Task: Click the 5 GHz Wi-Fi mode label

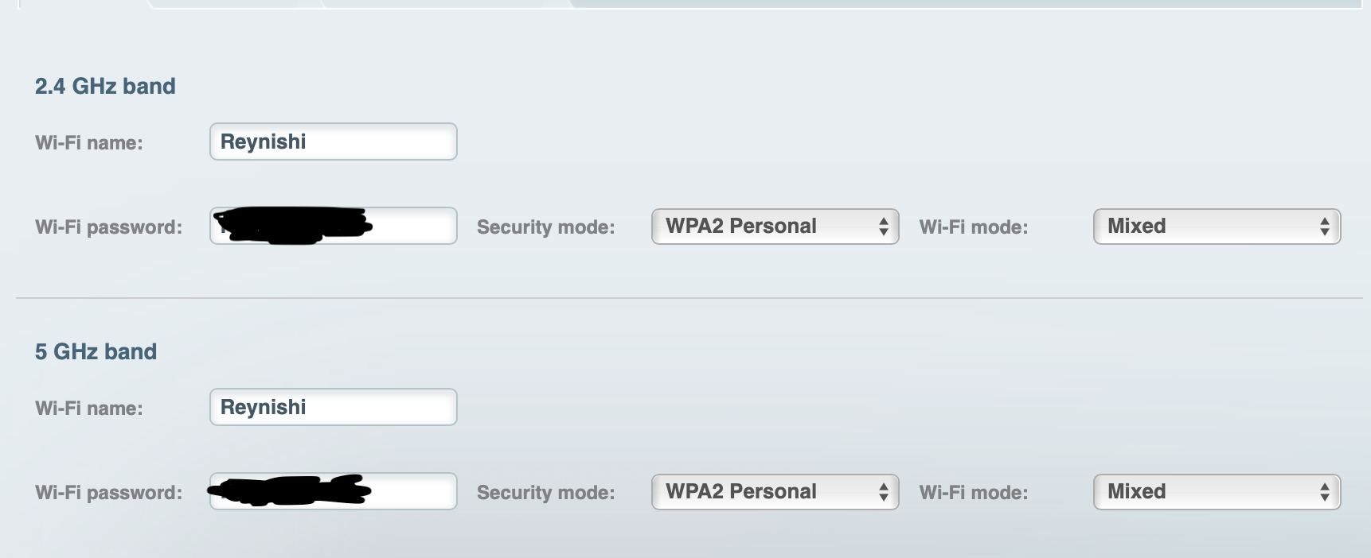Action: (974, 493)
